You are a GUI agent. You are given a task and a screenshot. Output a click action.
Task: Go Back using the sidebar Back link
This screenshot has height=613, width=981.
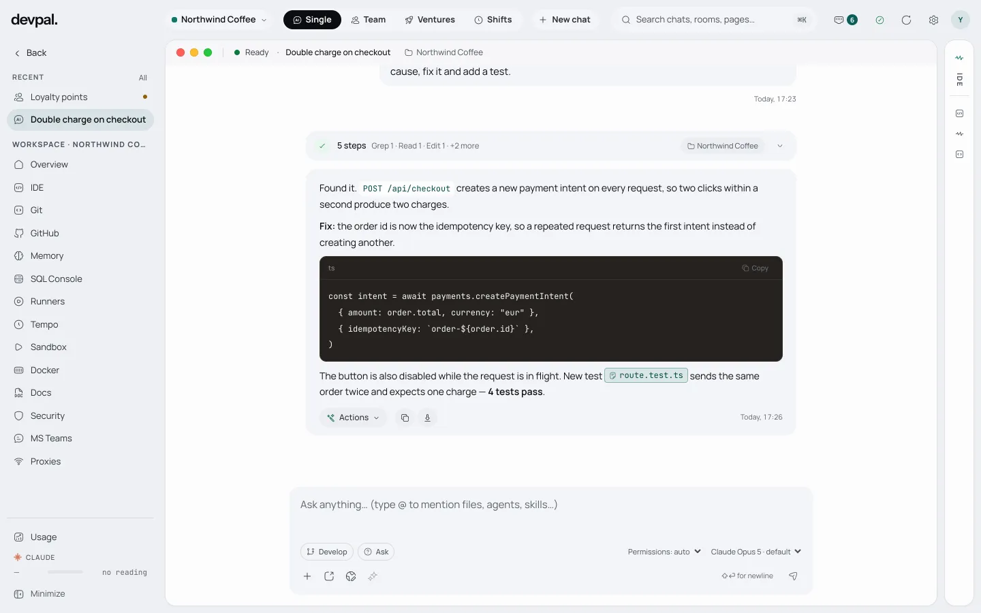31,53
